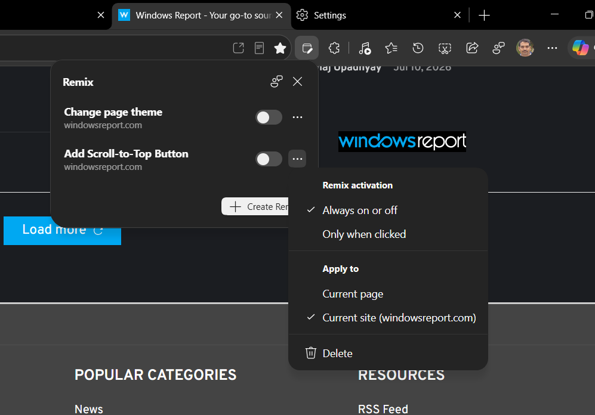Open the Reader view page icon
595x415 pixels.
pyautogui.click(x=259, y=48)
